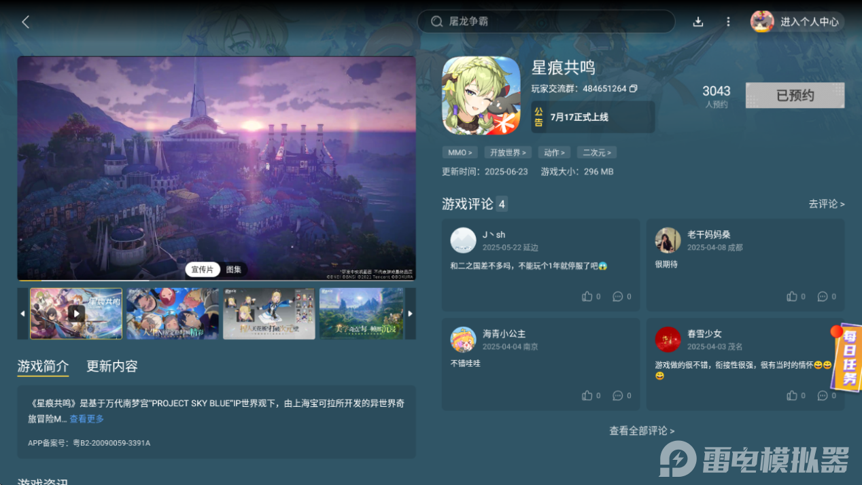Click the right arrow beside media thumbnails

411,314
